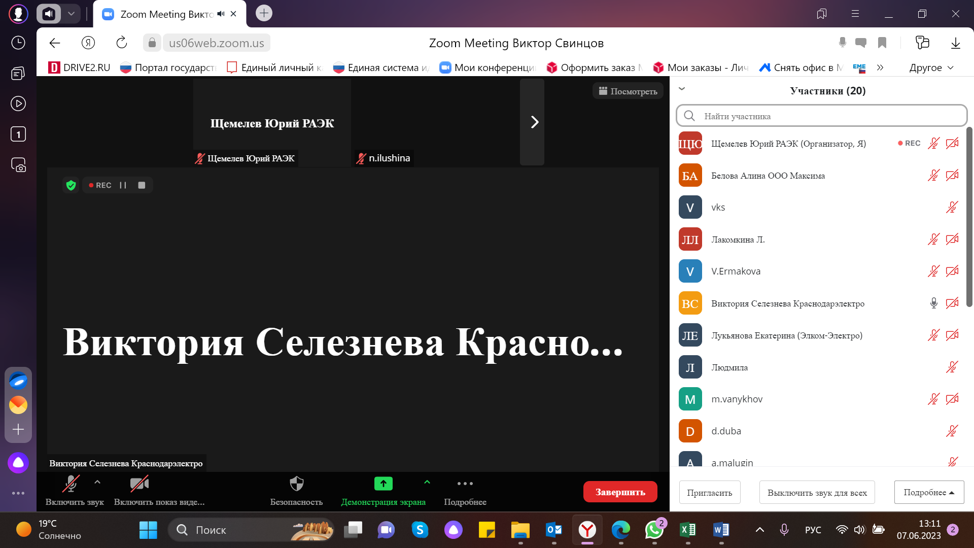
Task: Open Подробнее dropdown in participants panel
Action: (929, 492)
